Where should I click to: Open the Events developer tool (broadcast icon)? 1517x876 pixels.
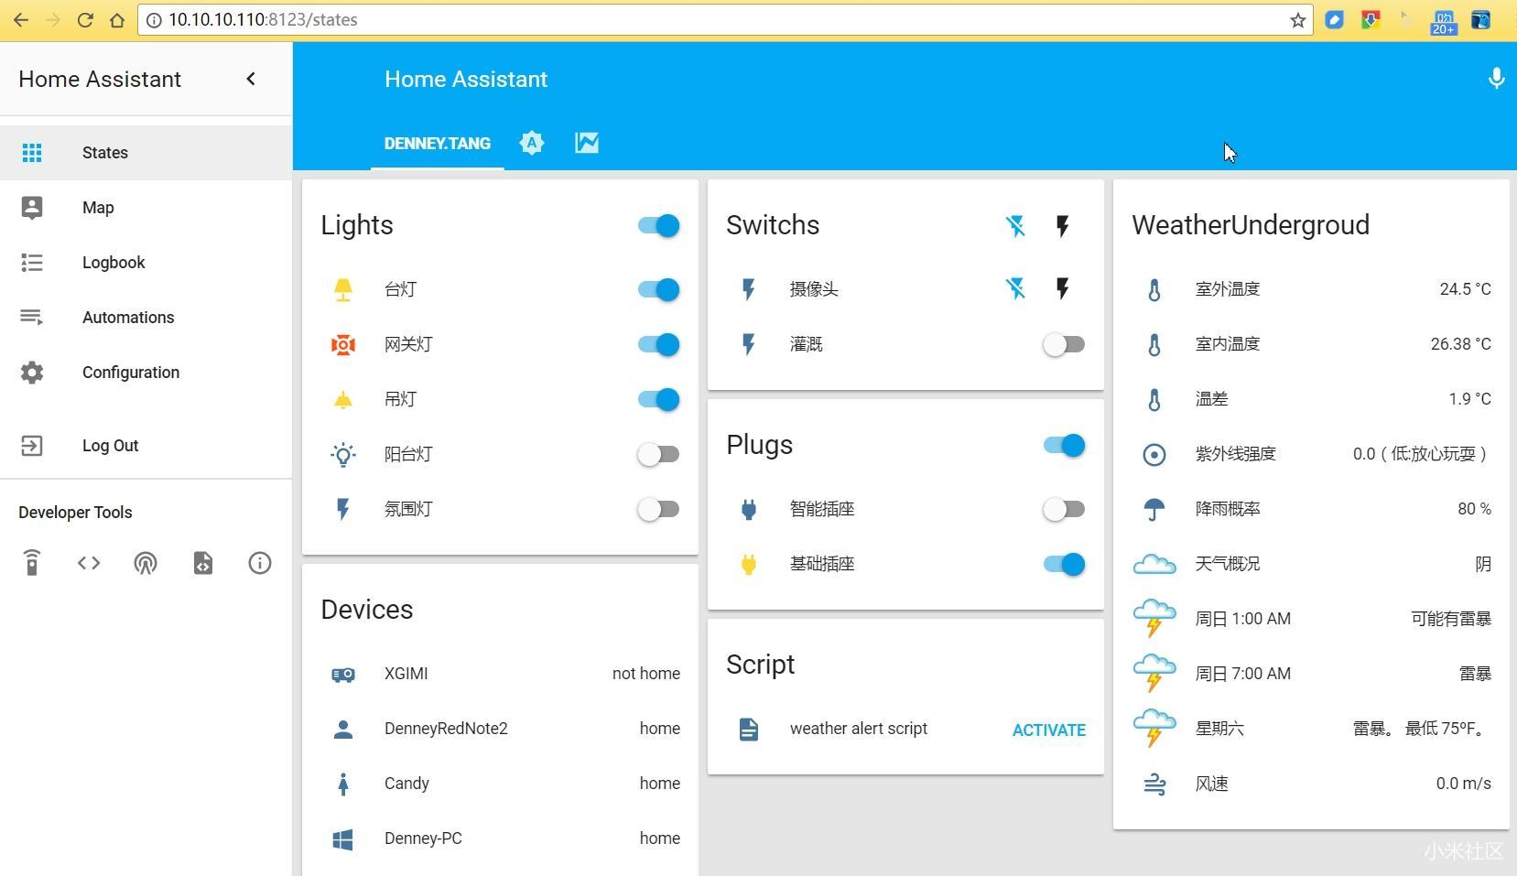[146, 563]
